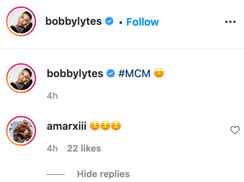Click the bobbylytes username in the header
The width and height of the screenshot is (244, 182).
[73, 21]
